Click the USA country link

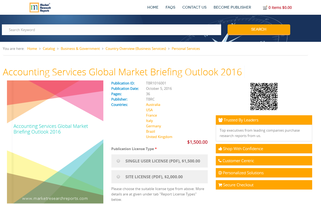tap(149, 110)
